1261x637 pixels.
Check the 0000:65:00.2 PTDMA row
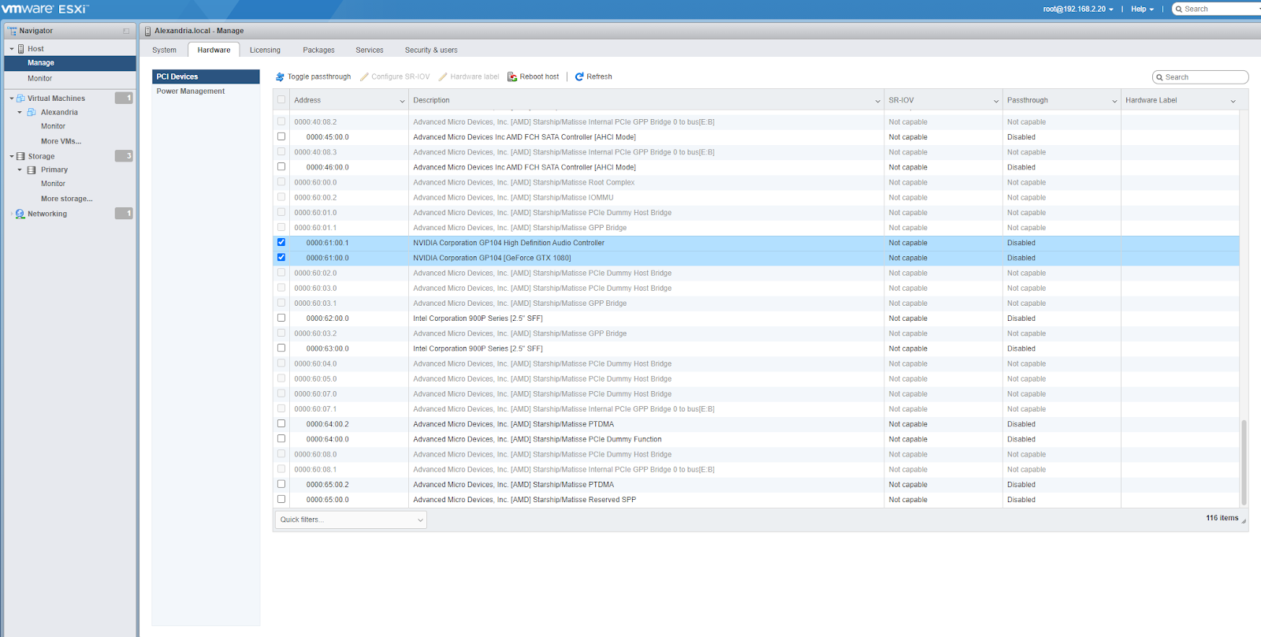click(x=281, y=484)
